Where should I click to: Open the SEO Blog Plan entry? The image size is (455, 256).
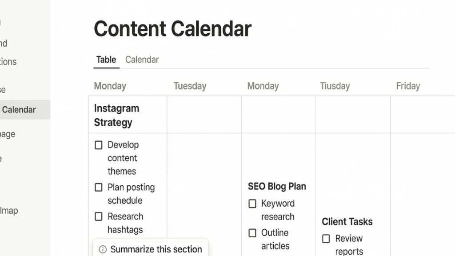(x=277, y=186)
